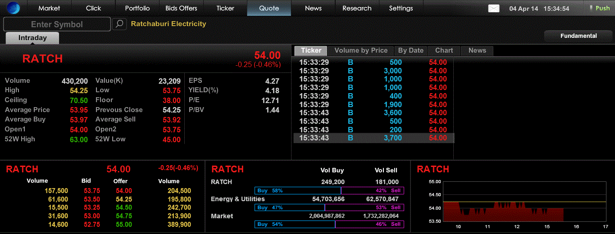This screenshot has height=234, width=615.
Task: Select the Intraday tab
Action: point(32,38)
